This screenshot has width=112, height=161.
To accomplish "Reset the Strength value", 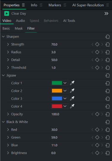I will pos(108,44).
